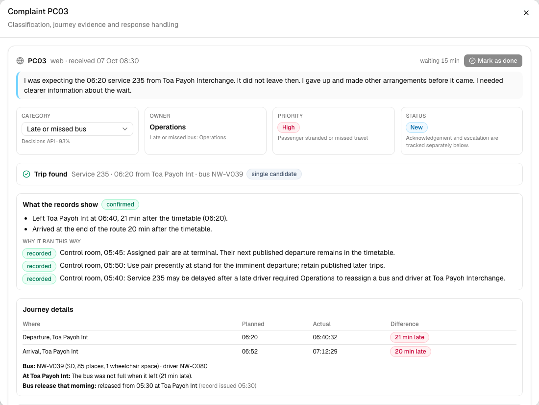The image size is (539, 405).
Task: Click the Arrival, Toa Payoh Int row
Action: click(269, 352)
